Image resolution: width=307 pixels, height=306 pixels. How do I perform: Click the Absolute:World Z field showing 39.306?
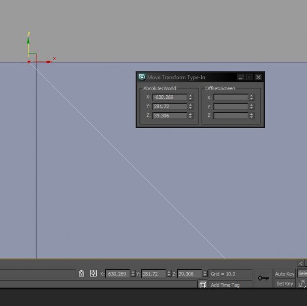click(x=170, y=116)
